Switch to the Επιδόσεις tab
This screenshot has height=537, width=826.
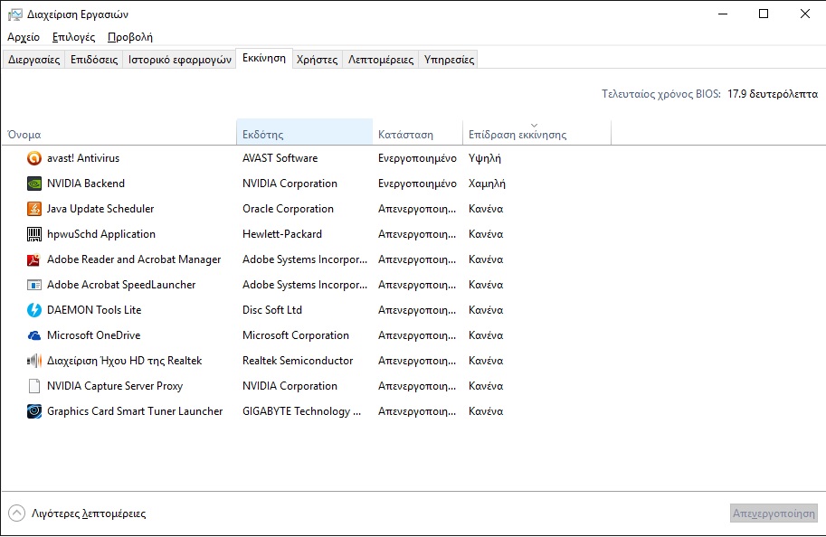pyautogui.click(x=94, y=60)
